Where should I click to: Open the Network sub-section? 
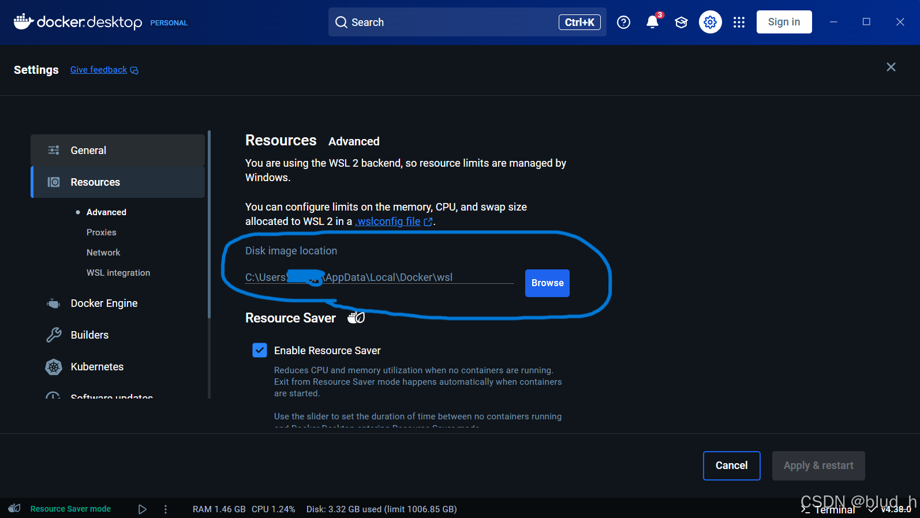point(103,253)
